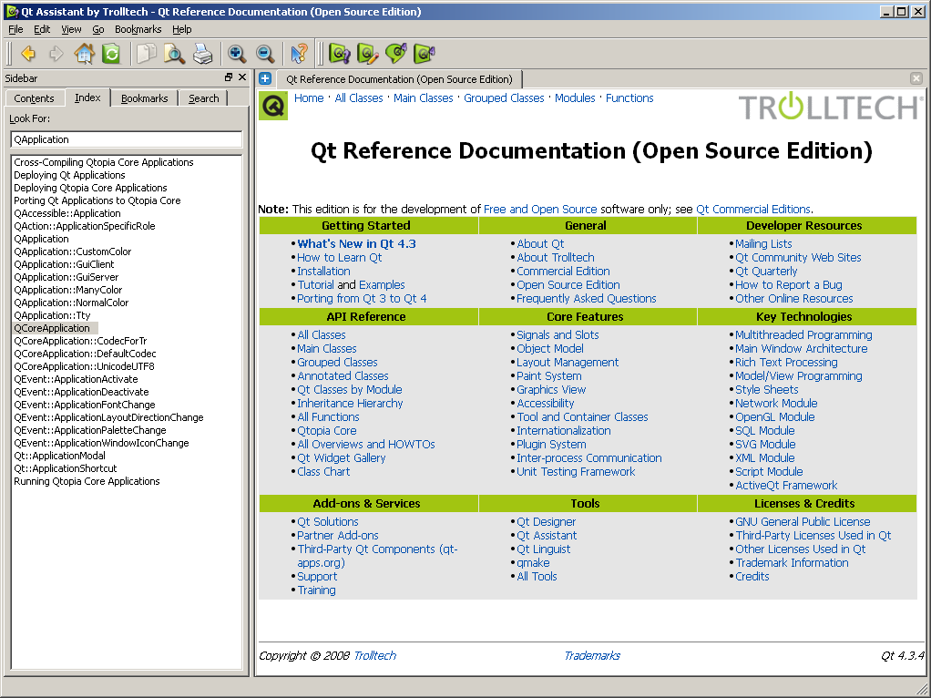Add a new tab with the blue plus

coord(265,78)
